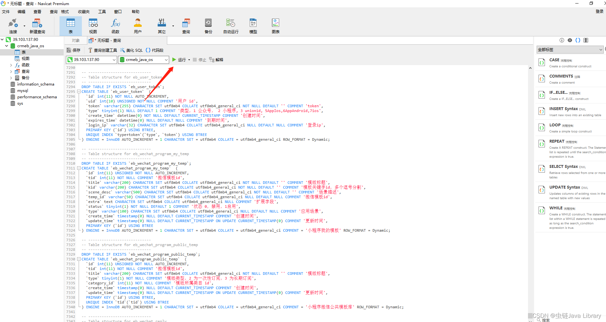Insert the SELECT Syntax snippet
This screenshot has height=322, width=606.
571,171
